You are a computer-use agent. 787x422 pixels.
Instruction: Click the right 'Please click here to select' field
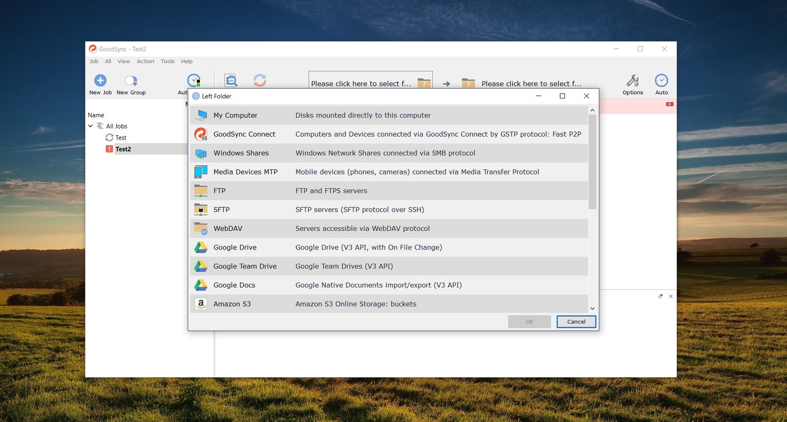coord(531,83)
